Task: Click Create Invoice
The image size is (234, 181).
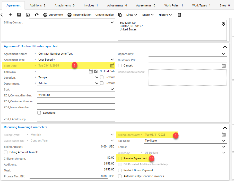Action: tap(105, 15)
